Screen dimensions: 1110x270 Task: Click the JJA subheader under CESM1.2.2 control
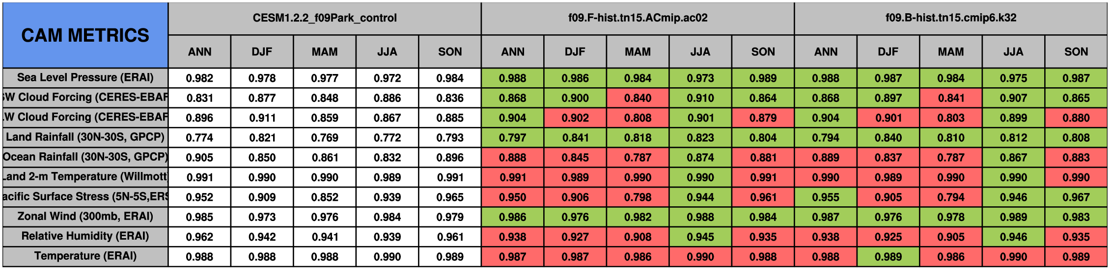coord(387,51)
